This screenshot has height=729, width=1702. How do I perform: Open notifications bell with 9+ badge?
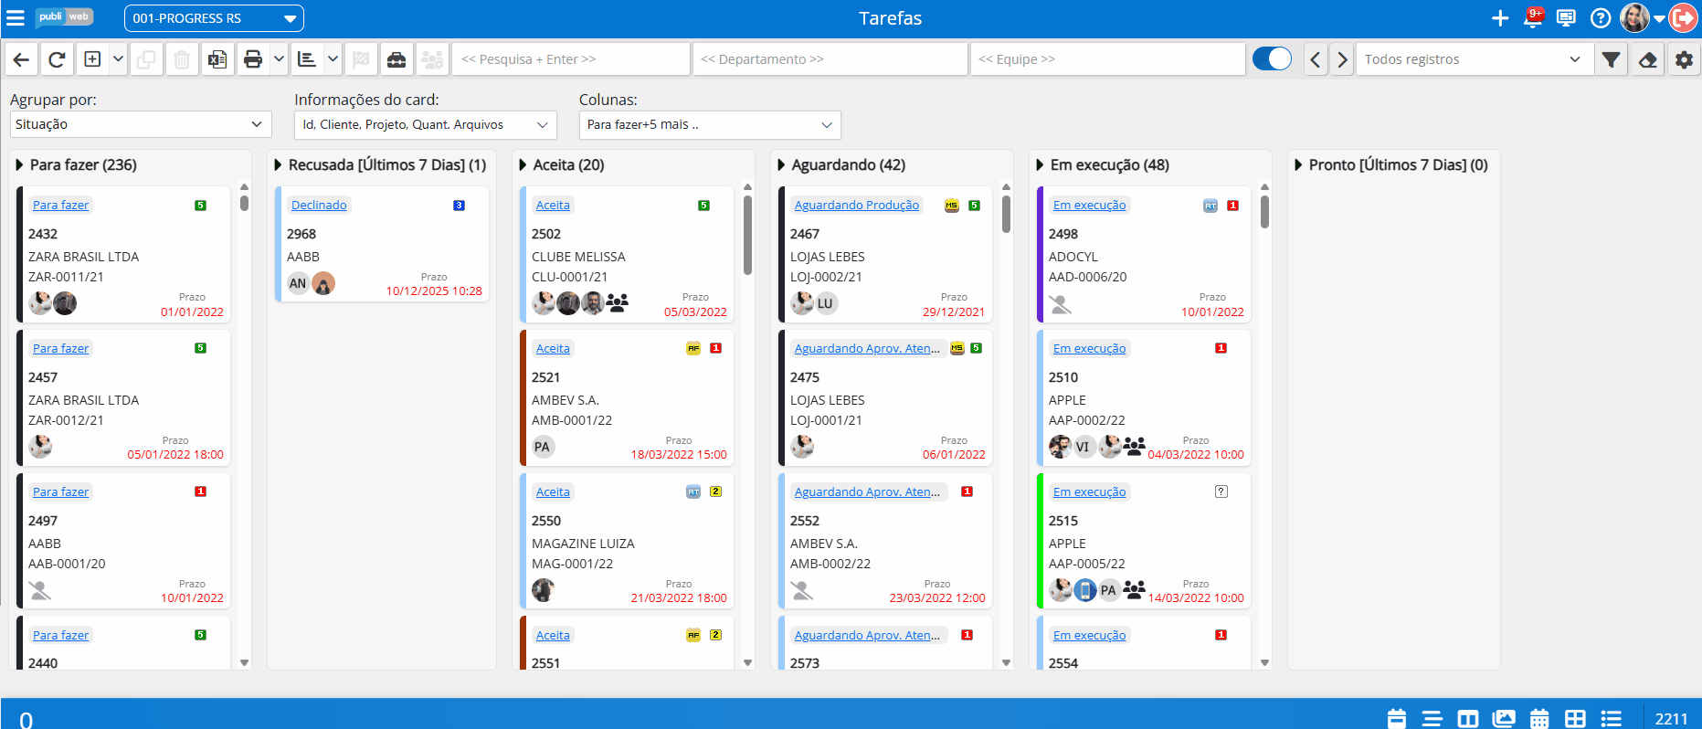(x=1534, y=17)
